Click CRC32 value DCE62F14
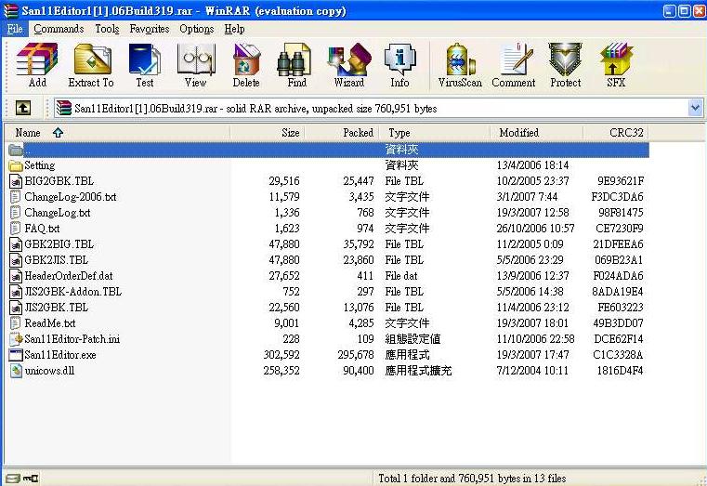The height and width of the screenshot is (486, 707). coord(619,339)
